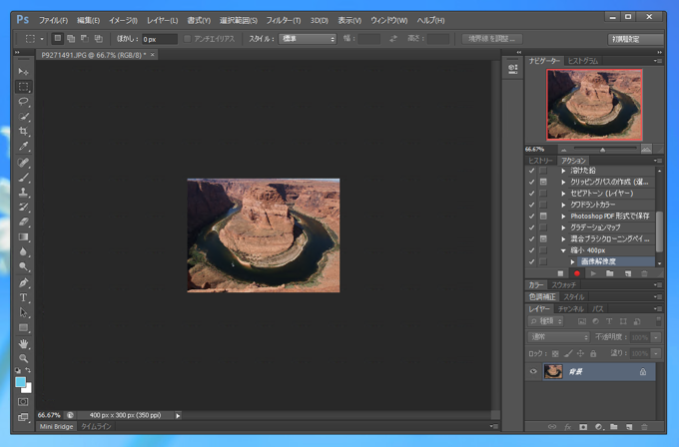Select the History Brush tool
The width and height of the screenshot is (679, 447).
click(23, 207)
